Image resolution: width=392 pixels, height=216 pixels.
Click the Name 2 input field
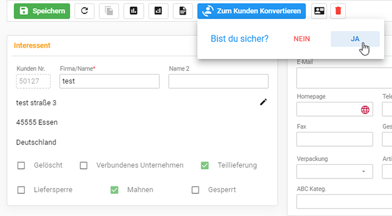point(219,81)
